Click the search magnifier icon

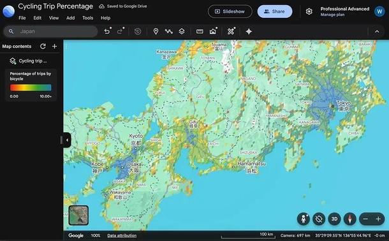pyautogui.click(x=11, y=31)
